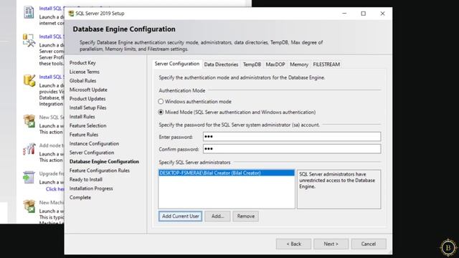The image size is (459, 258).
Task: Open the 'New Machi...' link in Installation Center
Action: tap(52, 202)
